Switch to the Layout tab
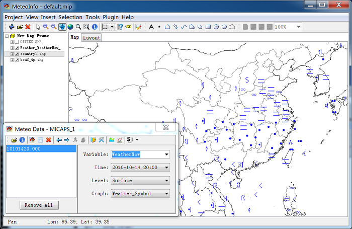The image size is (352, 229). coord(92,38)
